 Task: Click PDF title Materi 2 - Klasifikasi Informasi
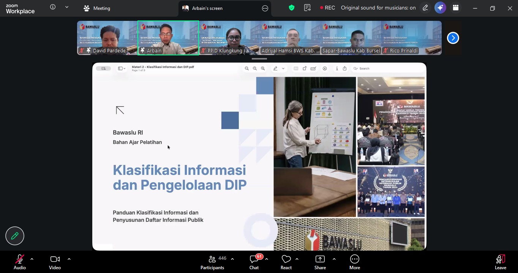coord(163,67)
